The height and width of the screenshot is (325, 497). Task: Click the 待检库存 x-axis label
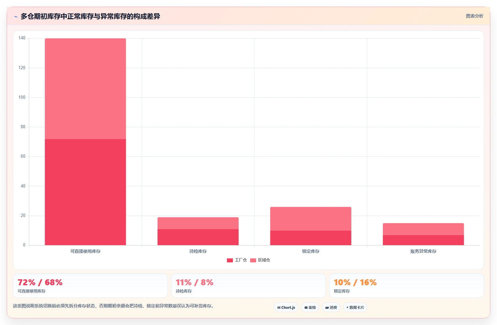(198, 251)
